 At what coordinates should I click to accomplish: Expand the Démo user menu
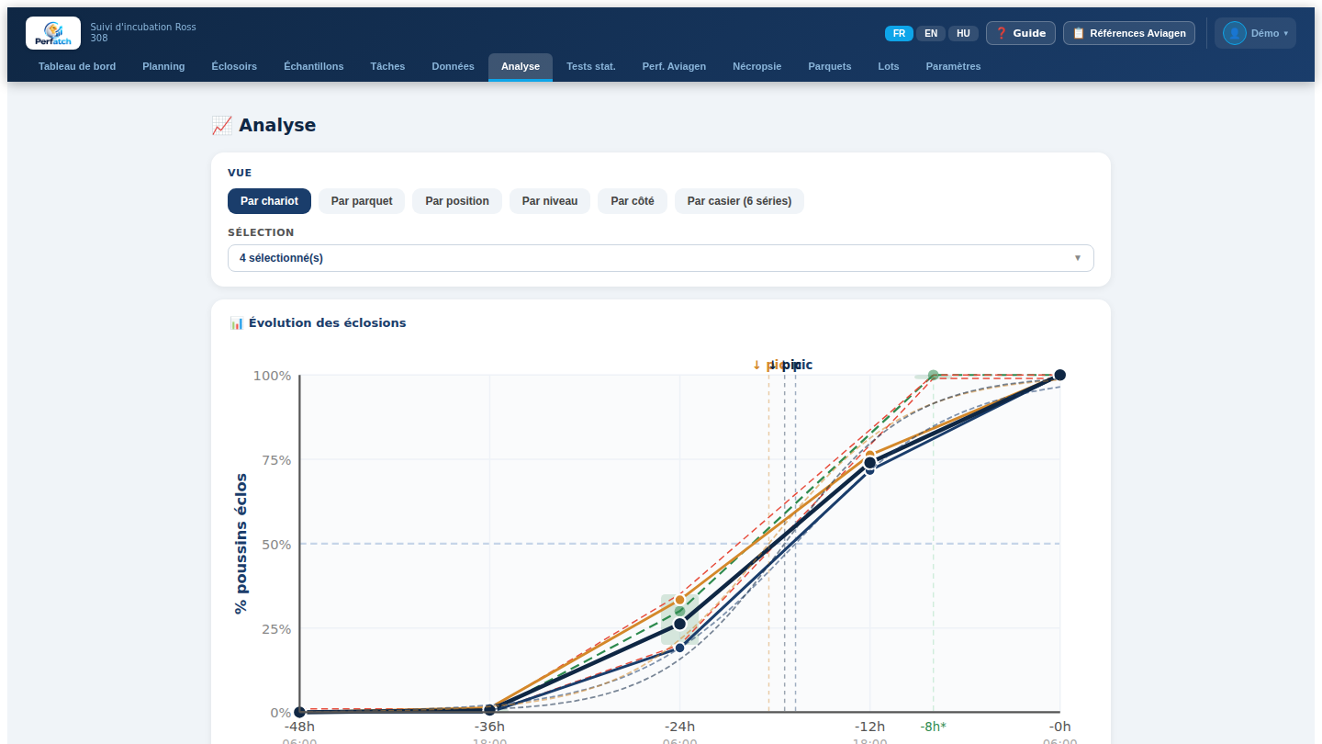click(1255, 33)
